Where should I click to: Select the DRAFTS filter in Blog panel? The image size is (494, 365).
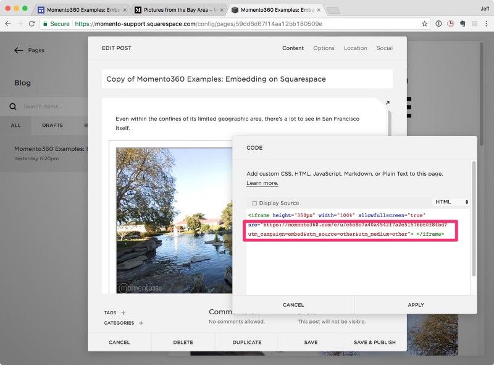pos(52,126)
